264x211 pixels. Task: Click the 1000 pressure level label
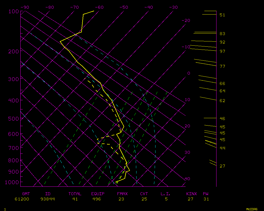(12, 182)
